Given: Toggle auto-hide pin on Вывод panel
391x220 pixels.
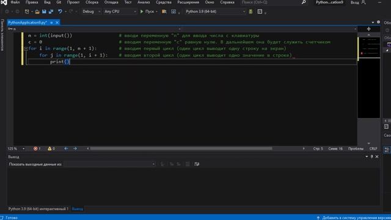Looking at the screenshot, I should pos(371,156).
